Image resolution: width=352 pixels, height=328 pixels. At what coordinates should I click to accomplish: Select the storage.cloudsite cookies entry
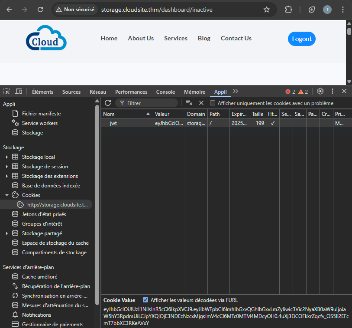click(46, 205)
